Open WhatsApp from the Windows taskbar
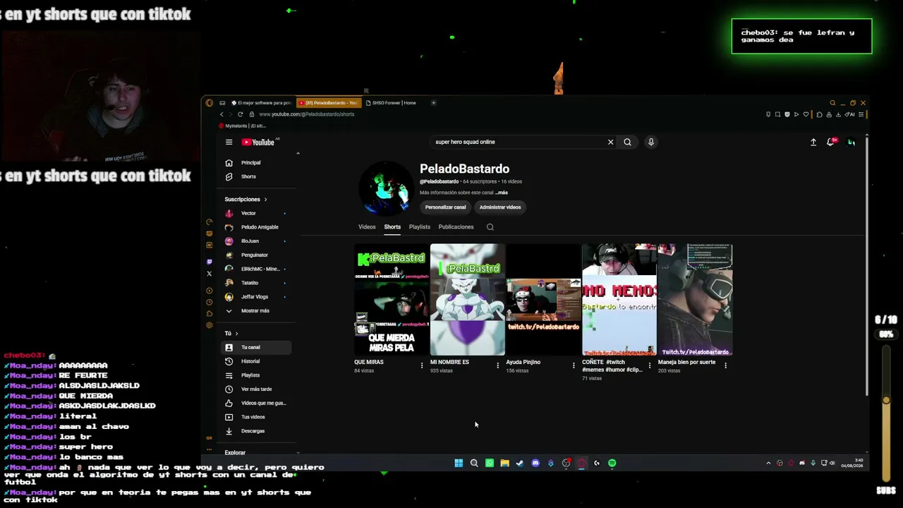Viewport: 903px width, 508px height. click(490, 463)
